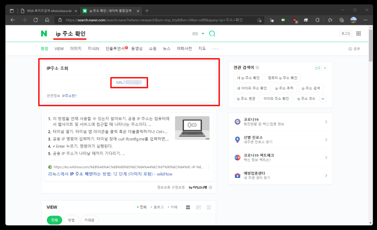Click the 컴퓨터 ip 주소 확인 related keyword
This screenshot has width=377, height=230.
pyautogui.click(x=283, y=78)
